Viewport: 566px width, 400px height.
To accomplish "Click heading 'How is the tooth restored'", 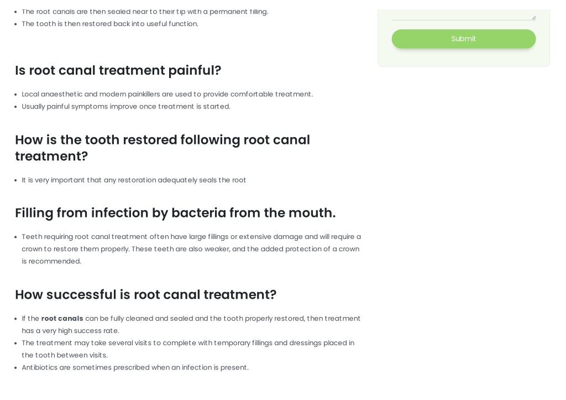I will click(x=163, y=148).
